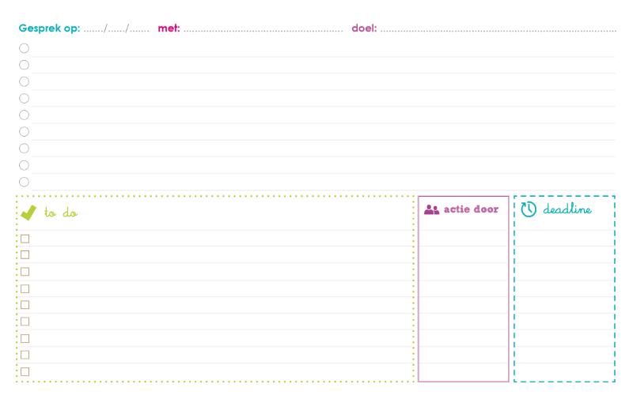This screenshot has height=399, width=633.
Task: Select the sixth circle bullet in the notes list
Action: (25, 132)
